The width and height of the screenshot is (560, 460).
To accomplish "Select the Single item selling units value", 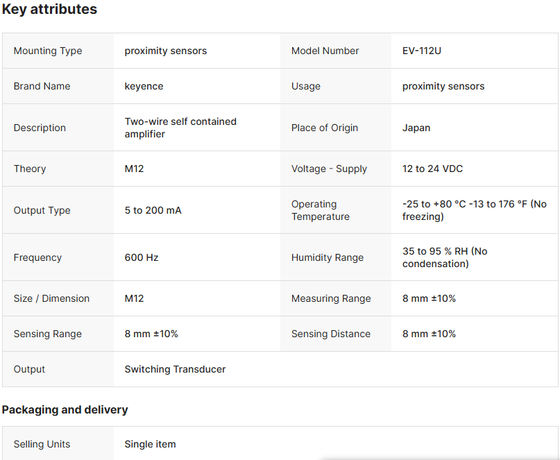I will click(x=150, y=444).
